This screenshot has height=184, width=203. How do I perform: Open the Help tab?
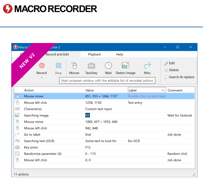[x=119, y=54]
